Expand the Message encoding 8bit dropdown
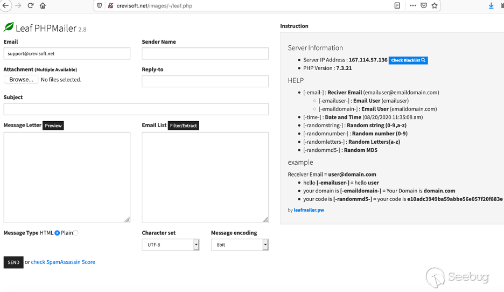Viewport: 504px width, 292px height. click(240, 245)
